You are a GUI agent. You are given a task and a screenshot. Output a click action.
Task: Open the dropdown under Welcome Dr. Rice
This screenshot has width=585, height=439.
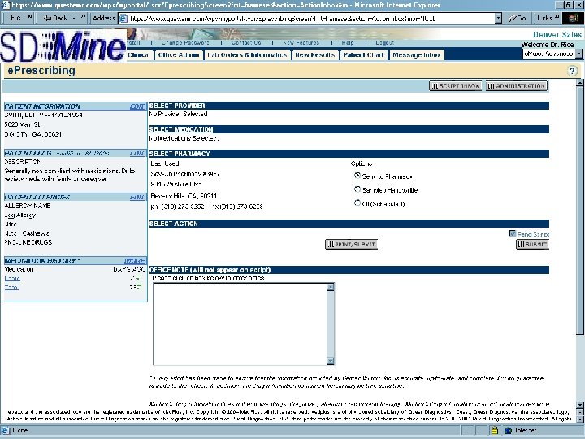(x=578, y=54)
